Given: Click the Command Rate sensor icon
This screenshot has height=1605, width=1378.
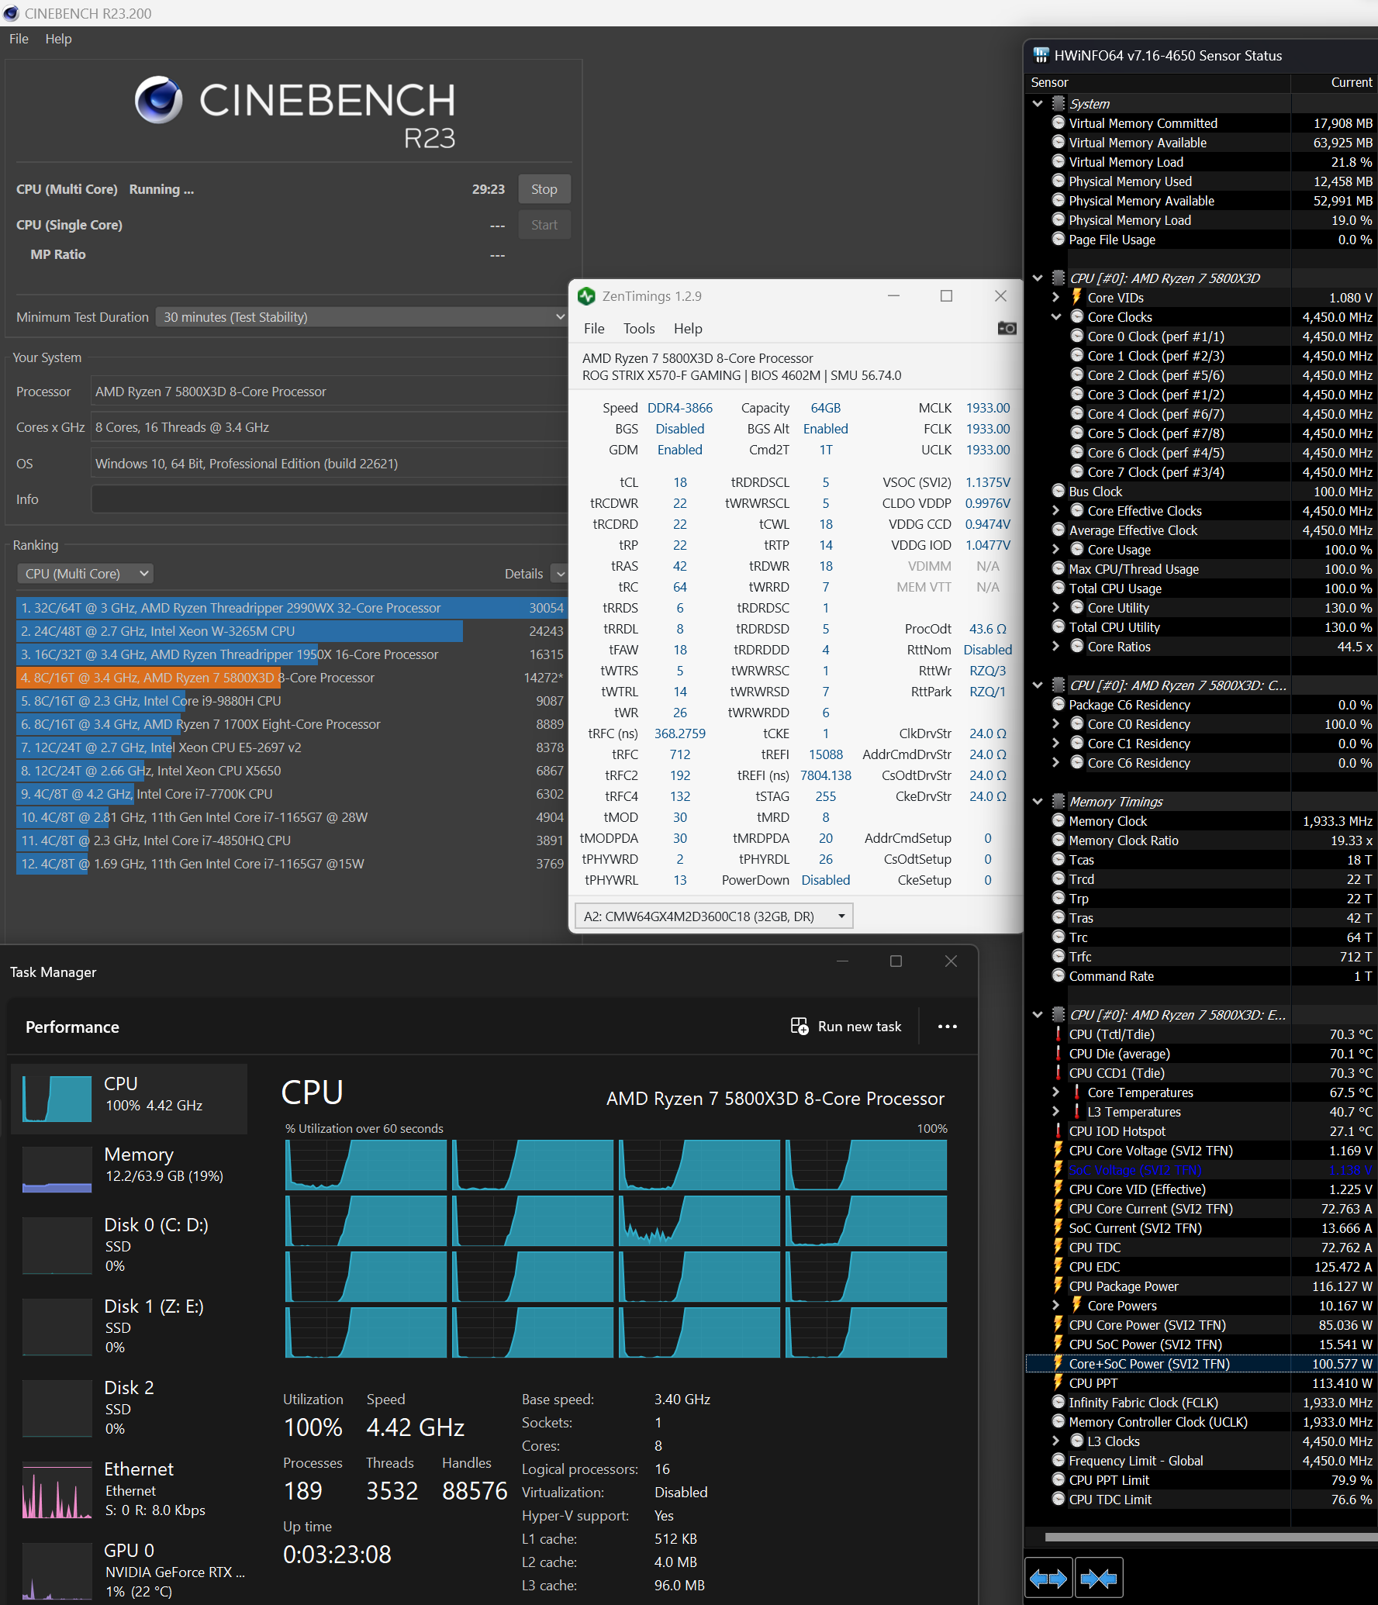Looking at the screenshot, I should tap(1058, 975).
